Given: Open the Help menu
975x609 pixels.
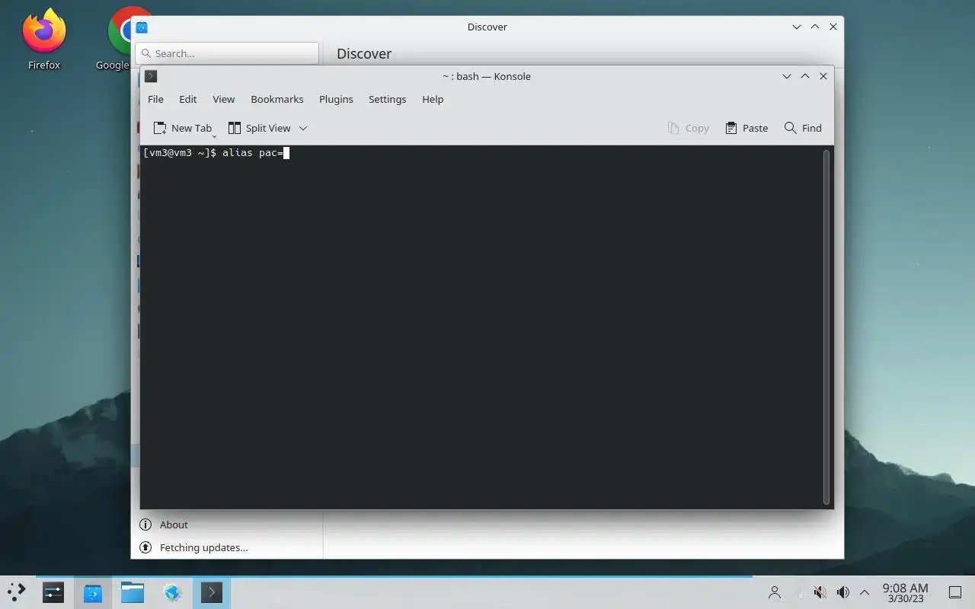Looking at the screenshot, I should [x=433, y=99].
